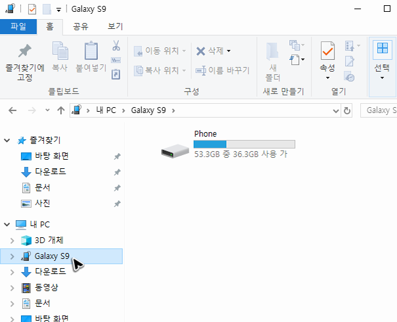Click the copy path icon

116,60
